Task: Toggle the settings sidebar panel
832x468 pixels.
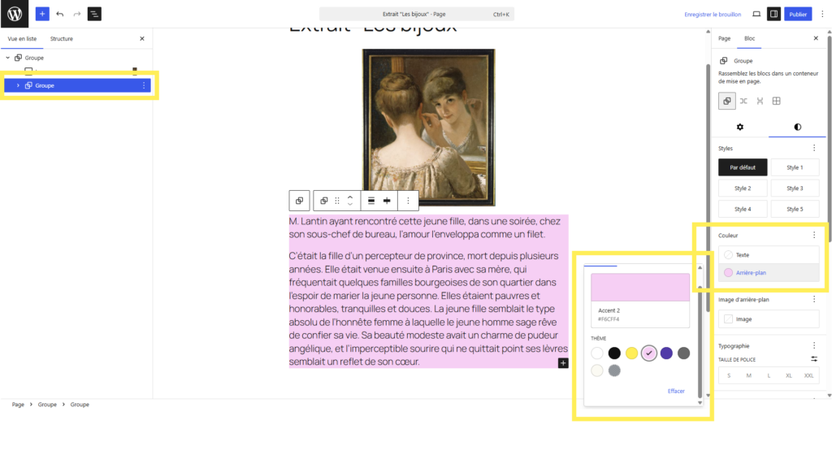Action: click(773, 14)
